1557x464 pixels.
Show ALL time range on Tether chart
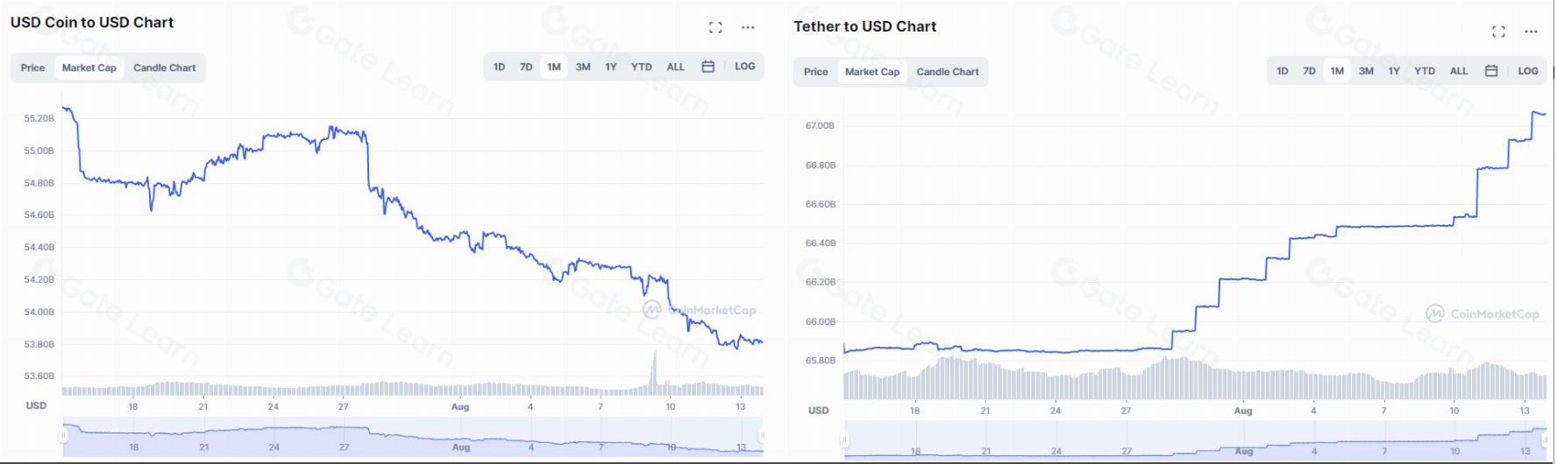click(x=1459, y=71)
